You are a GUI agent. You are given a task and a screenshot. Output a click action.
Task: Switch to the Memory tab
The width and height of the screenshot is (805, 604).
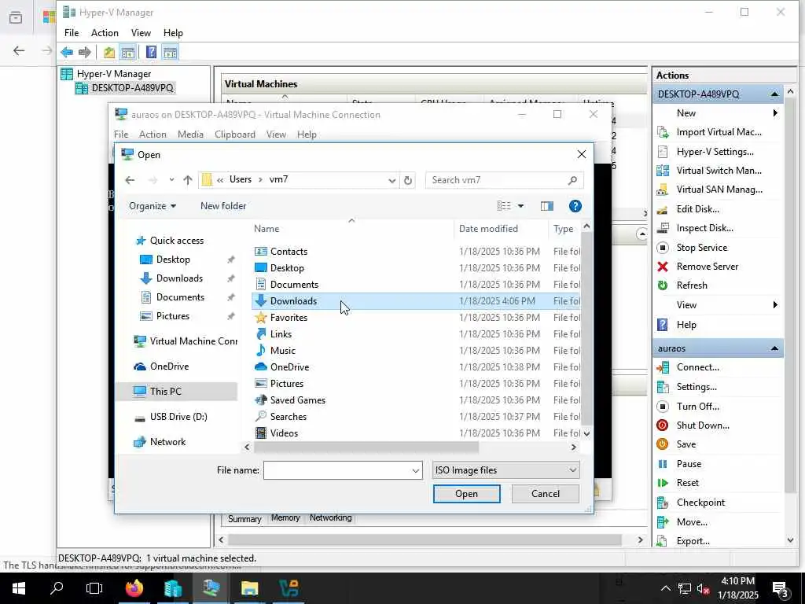click(285, 517)
